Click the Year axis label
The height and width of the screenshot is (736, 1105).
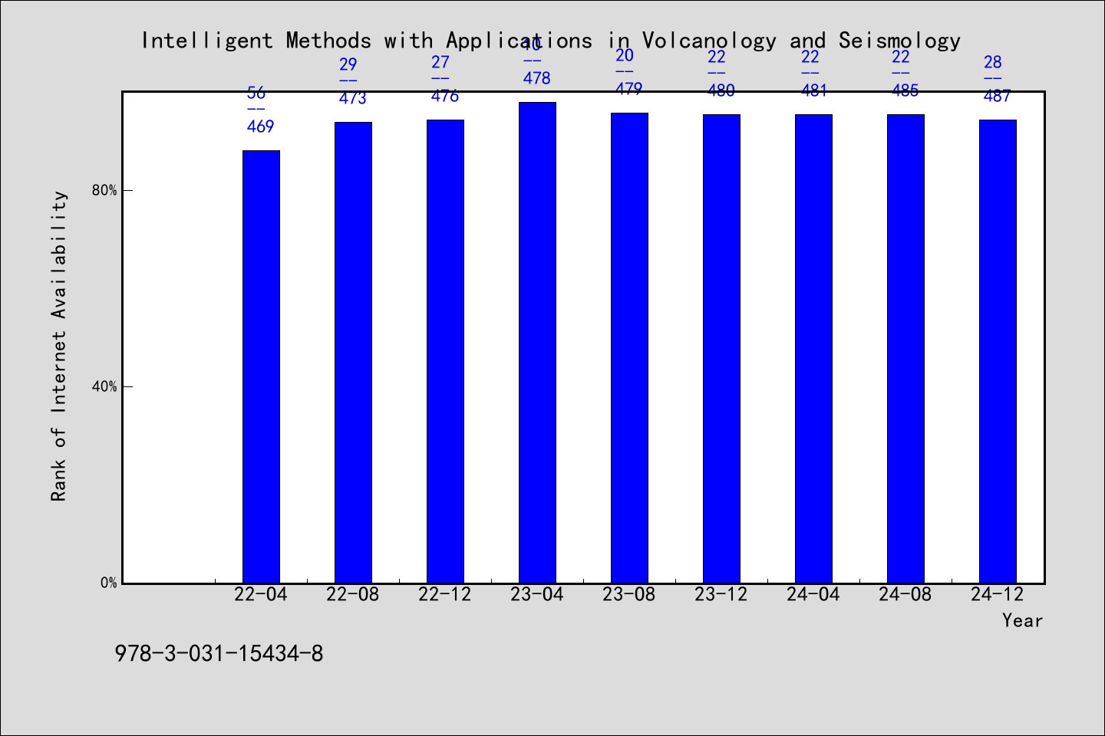(1022, 620)
